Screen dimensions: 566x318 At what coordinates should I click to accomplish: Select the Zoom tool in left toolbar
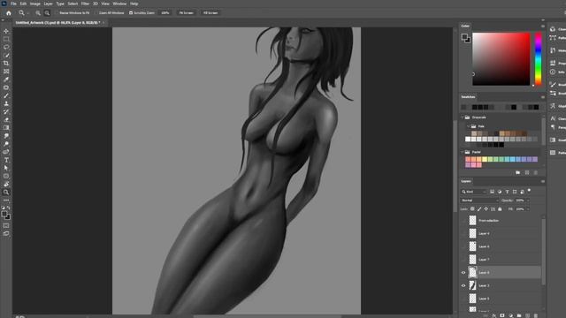6,193
